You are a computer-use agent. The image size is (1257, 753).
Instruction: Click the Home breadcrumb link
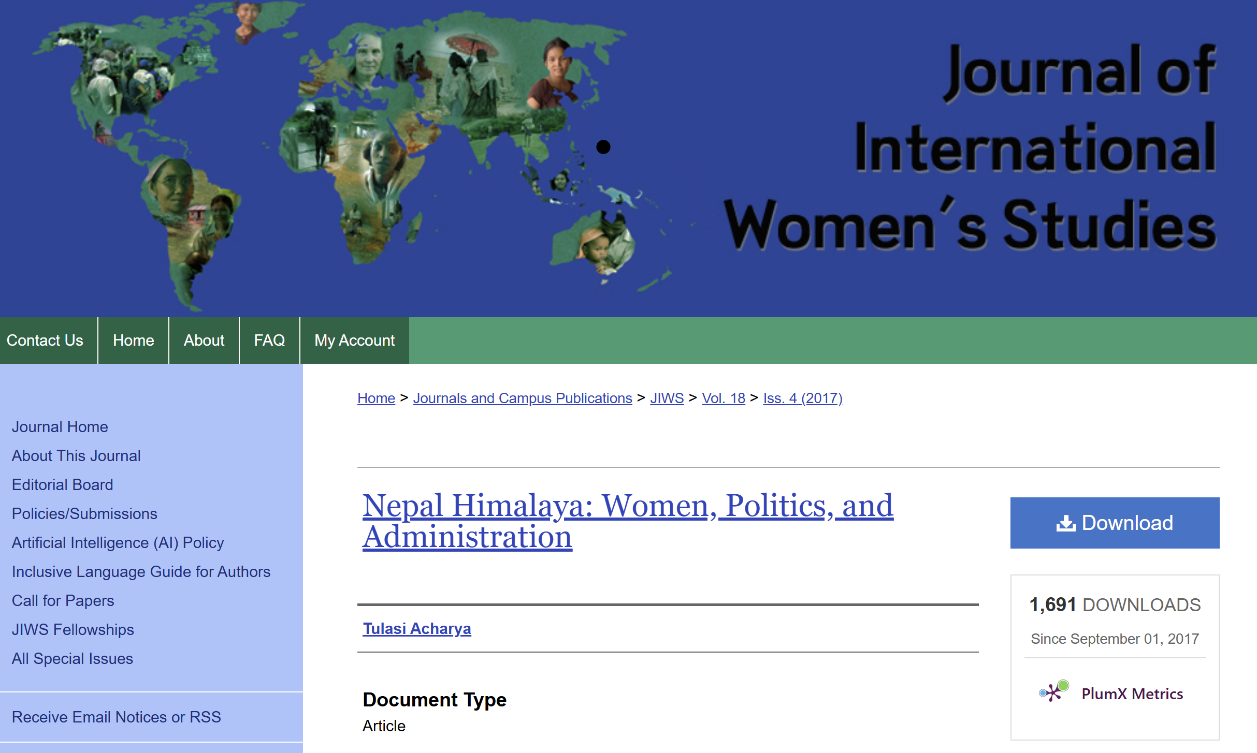tap(376, 398)
